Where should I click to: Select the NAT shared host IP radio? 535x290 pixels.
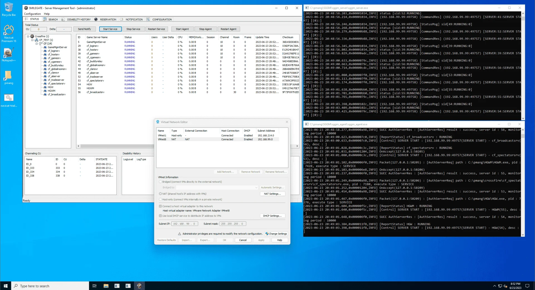160,194
